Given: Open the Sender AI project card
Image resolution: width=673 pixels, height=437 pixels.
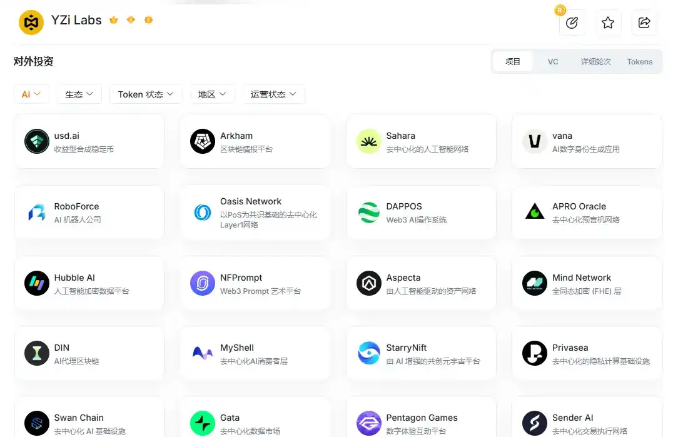Looking at the screenshot, I should click(x=587, y=419).
